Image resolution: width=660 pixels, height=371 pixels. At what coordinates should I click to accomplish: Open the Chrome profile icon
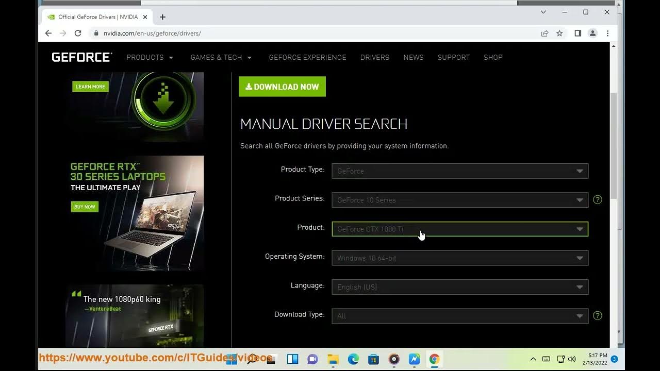click(x=592, y=33)
